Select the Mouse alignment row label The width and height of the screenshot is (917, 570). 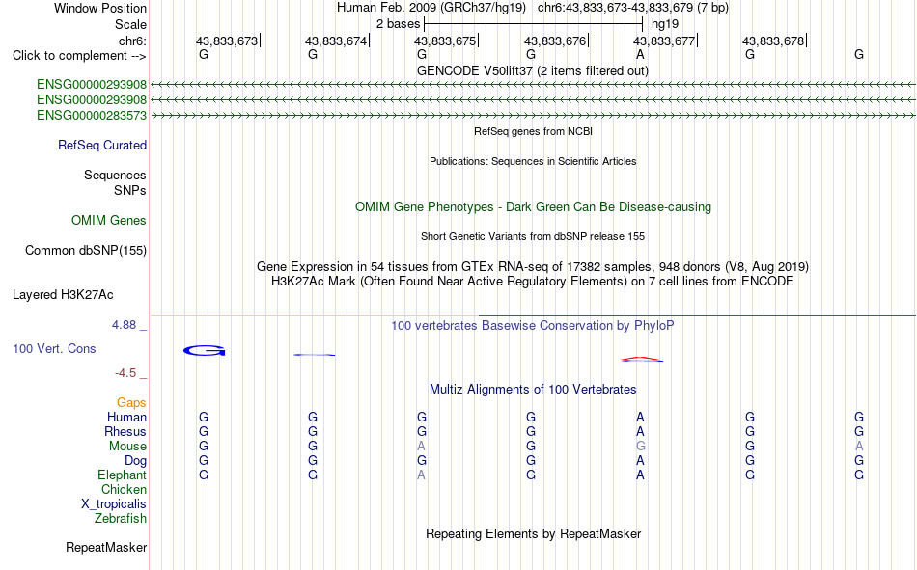click(127, 446)
